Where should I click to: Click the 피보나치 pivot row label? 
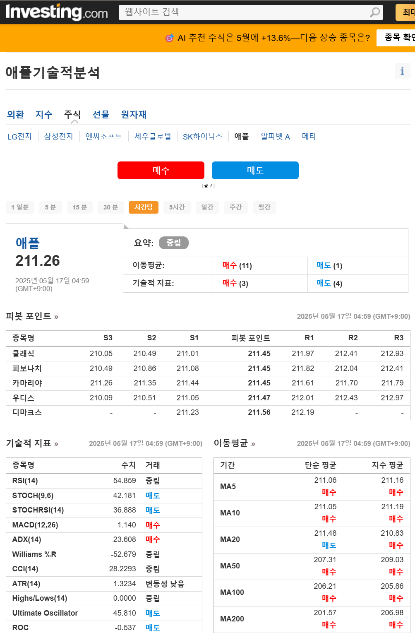27,368
